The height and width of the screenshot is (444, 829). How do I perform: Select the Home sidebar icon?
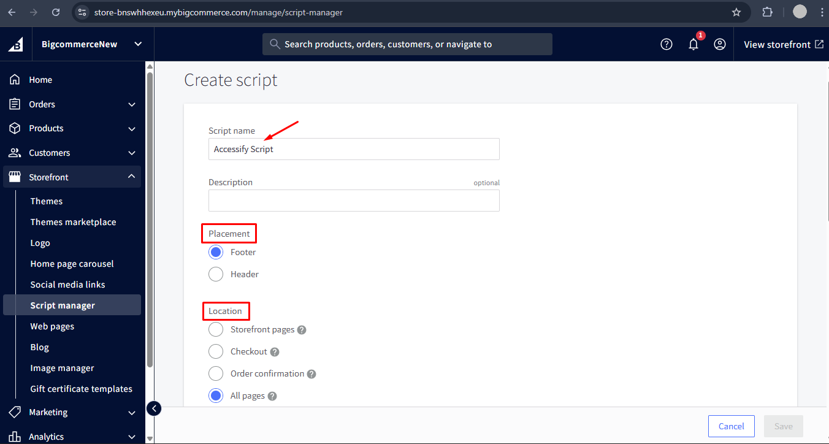coord(14,79)
